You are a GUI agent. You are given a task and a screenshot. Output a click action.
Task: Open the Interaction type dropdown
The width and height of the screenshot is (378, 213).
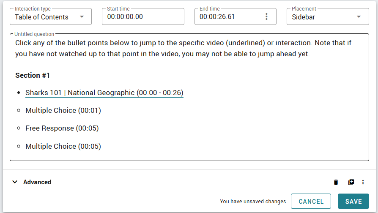[82, 17]
